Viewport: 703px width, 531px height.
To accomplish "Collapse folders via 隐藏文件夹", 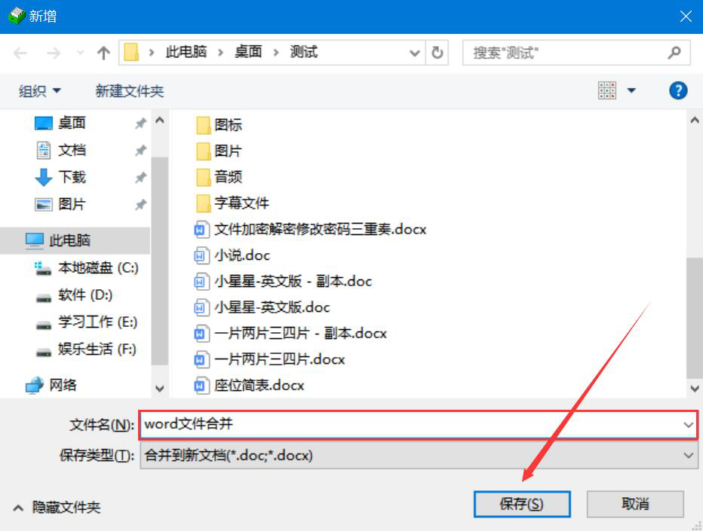I will tap(57, 507).
